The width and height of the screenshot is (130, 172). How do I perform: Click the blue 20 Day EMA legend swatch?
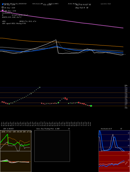click(x=3, y=4)
